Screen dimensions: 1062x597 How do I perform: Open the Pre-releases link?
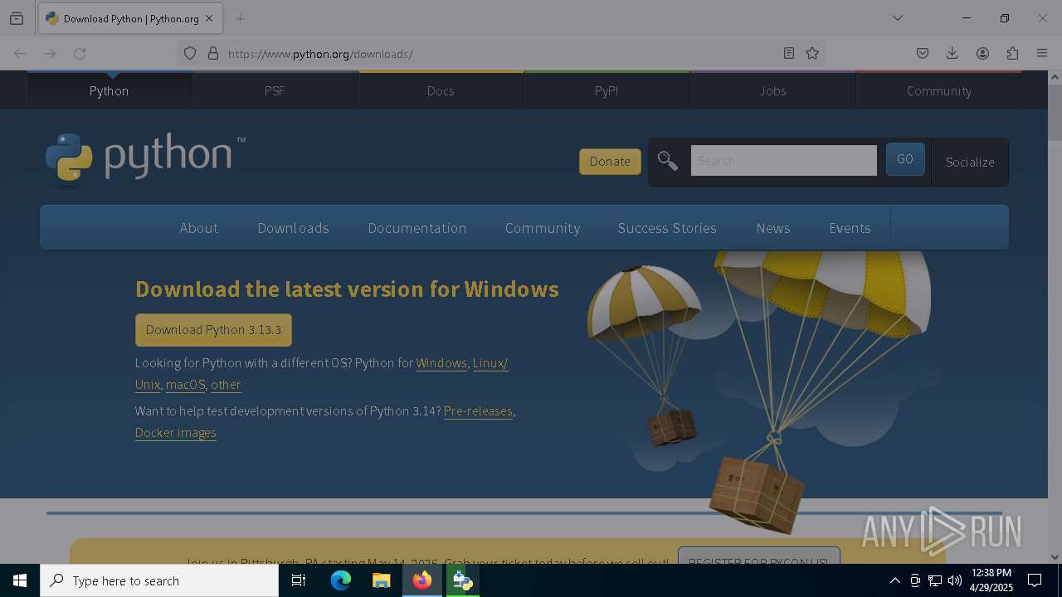(x=478, y=411)
